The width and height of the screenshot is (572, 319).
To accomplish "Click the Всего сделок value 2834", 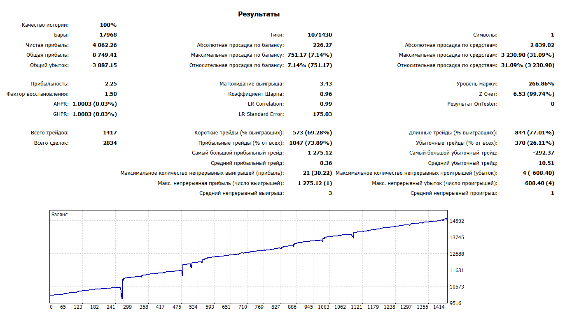I will (x=110, y=143).
